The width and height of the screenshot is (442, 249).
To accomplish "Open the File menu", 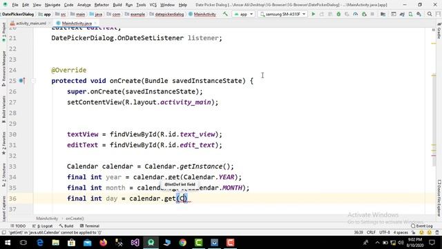I will pos(15,5).
